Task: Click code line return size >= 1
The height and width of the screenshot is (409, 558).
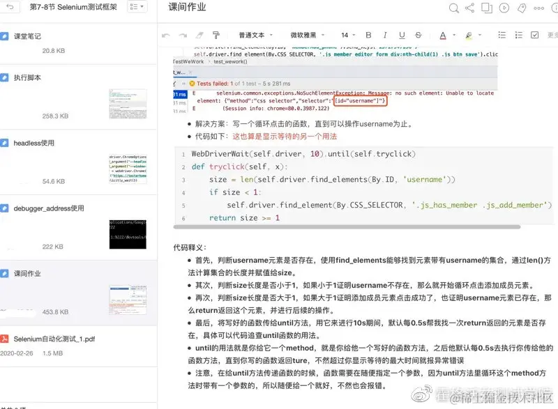Action: (245, 218)
